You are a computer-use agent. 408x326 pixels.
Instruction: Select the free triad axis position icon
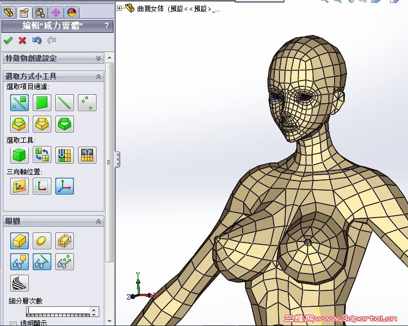[64, 186]
